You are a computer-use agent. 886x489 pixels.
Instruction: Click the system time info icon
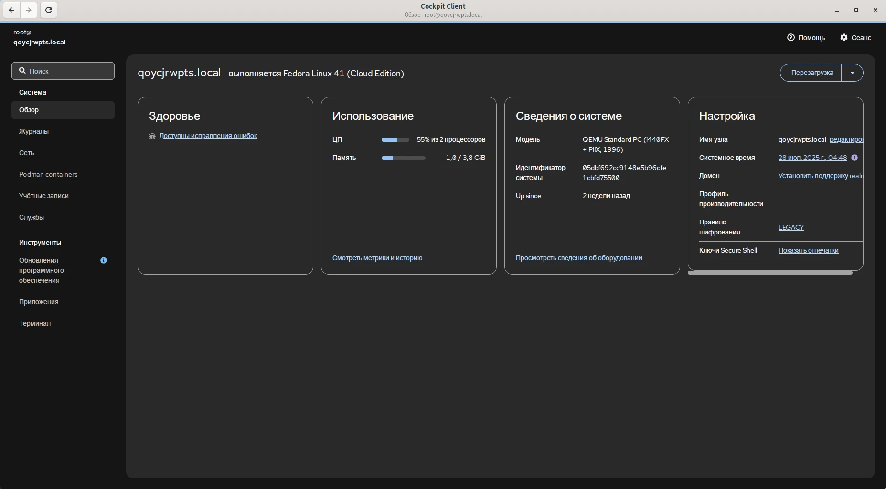click(x=854, y=158)
